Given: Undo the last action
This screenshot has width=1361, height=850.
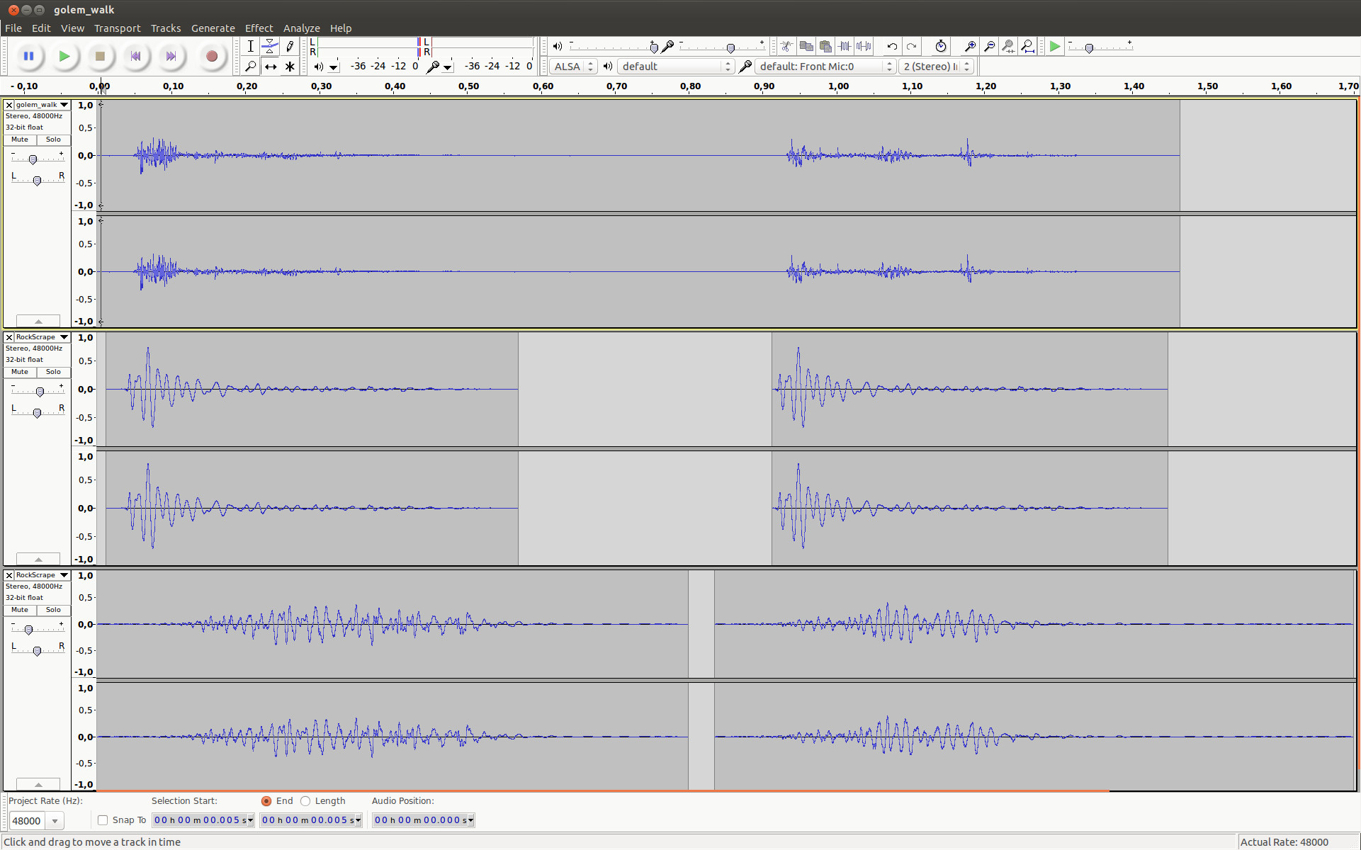Looking at the screenshot, I should click(892, 47).
